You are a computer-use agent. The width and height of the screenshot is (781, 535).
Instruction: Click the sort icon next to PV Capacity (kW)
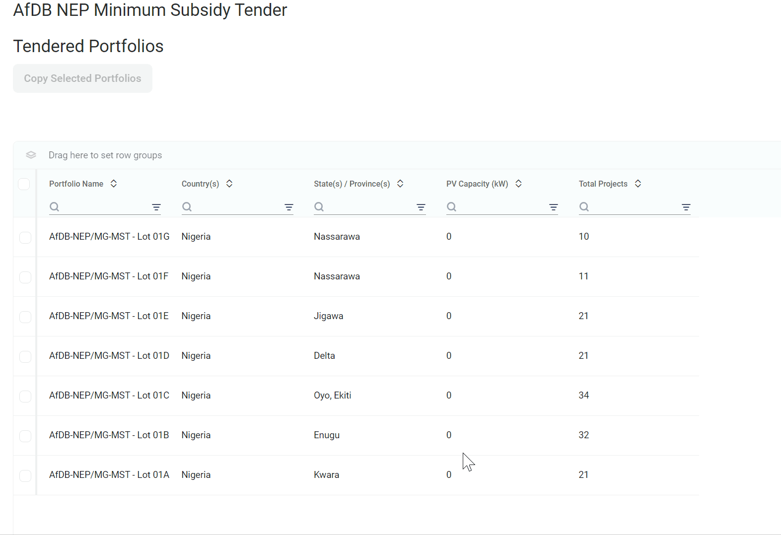tap(518, 184)
